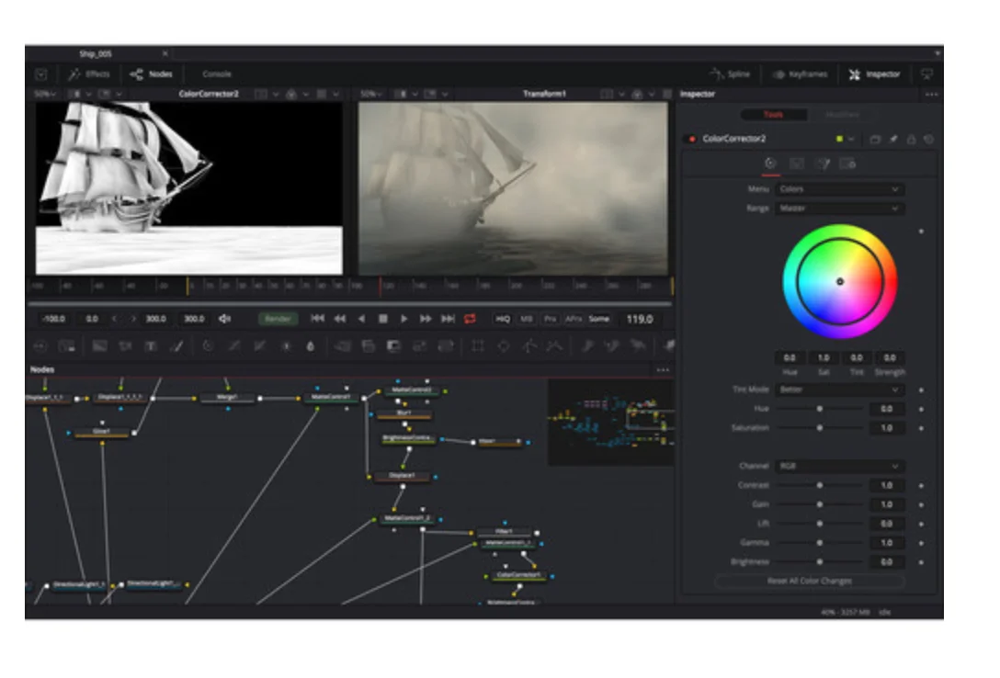Lock the ColorCorrector2 node in the Inspector
Screen dimensions: 1000x678
point(912,139)
